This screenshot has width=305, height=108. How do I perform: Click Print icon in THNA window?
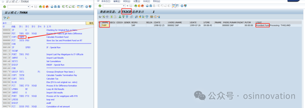coord(52,6)
